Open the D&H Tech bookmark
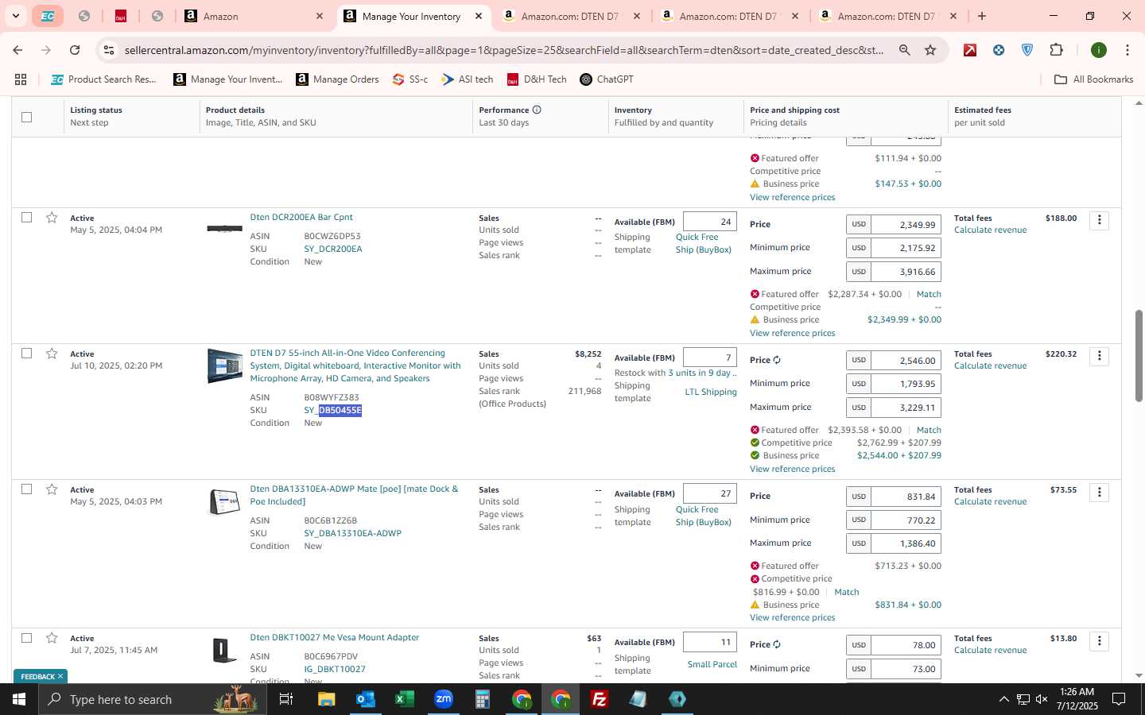The width and height of the screenshot is (1145, 715). [x=537, y=79]
